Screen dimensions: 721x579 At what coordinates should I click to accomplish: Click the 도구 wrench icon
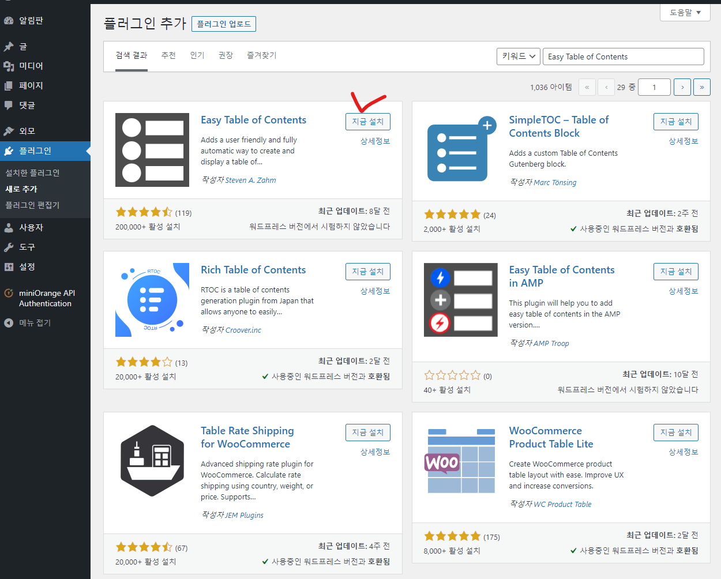[9, 247]
